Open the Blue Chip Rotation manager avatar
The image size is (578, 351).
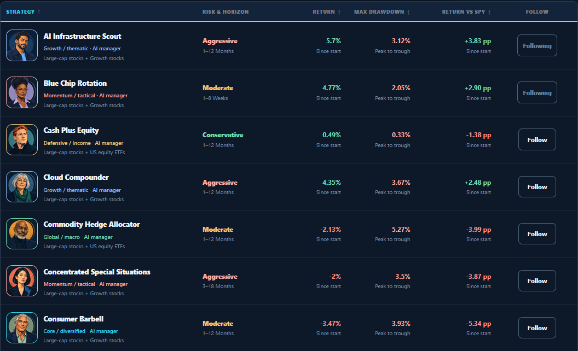point(22,92)
